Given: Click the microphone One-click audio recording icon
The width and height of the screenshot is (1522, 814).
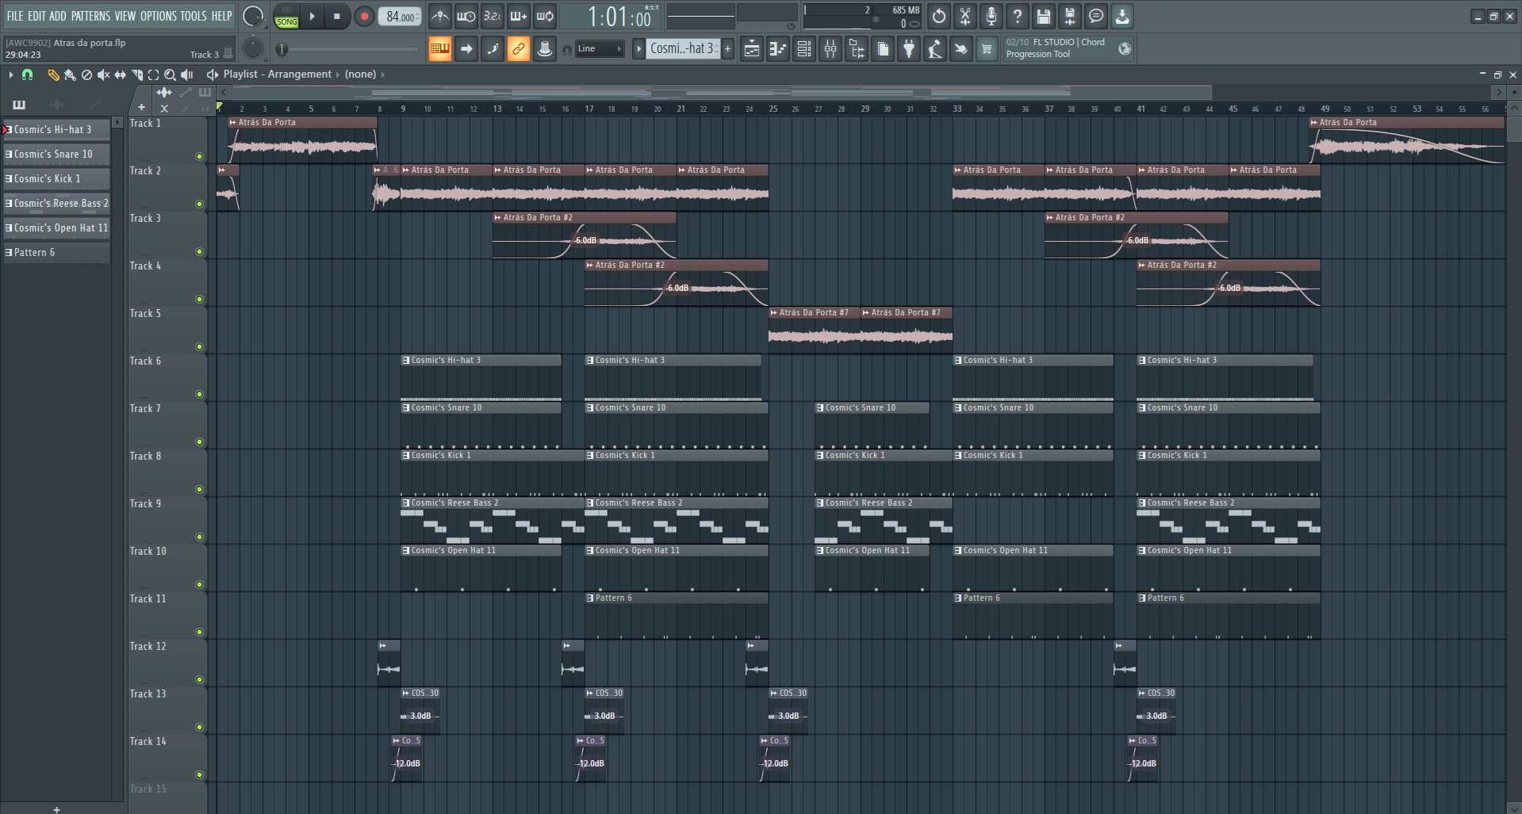Looking at the screenshot, I should click(991, 16).
